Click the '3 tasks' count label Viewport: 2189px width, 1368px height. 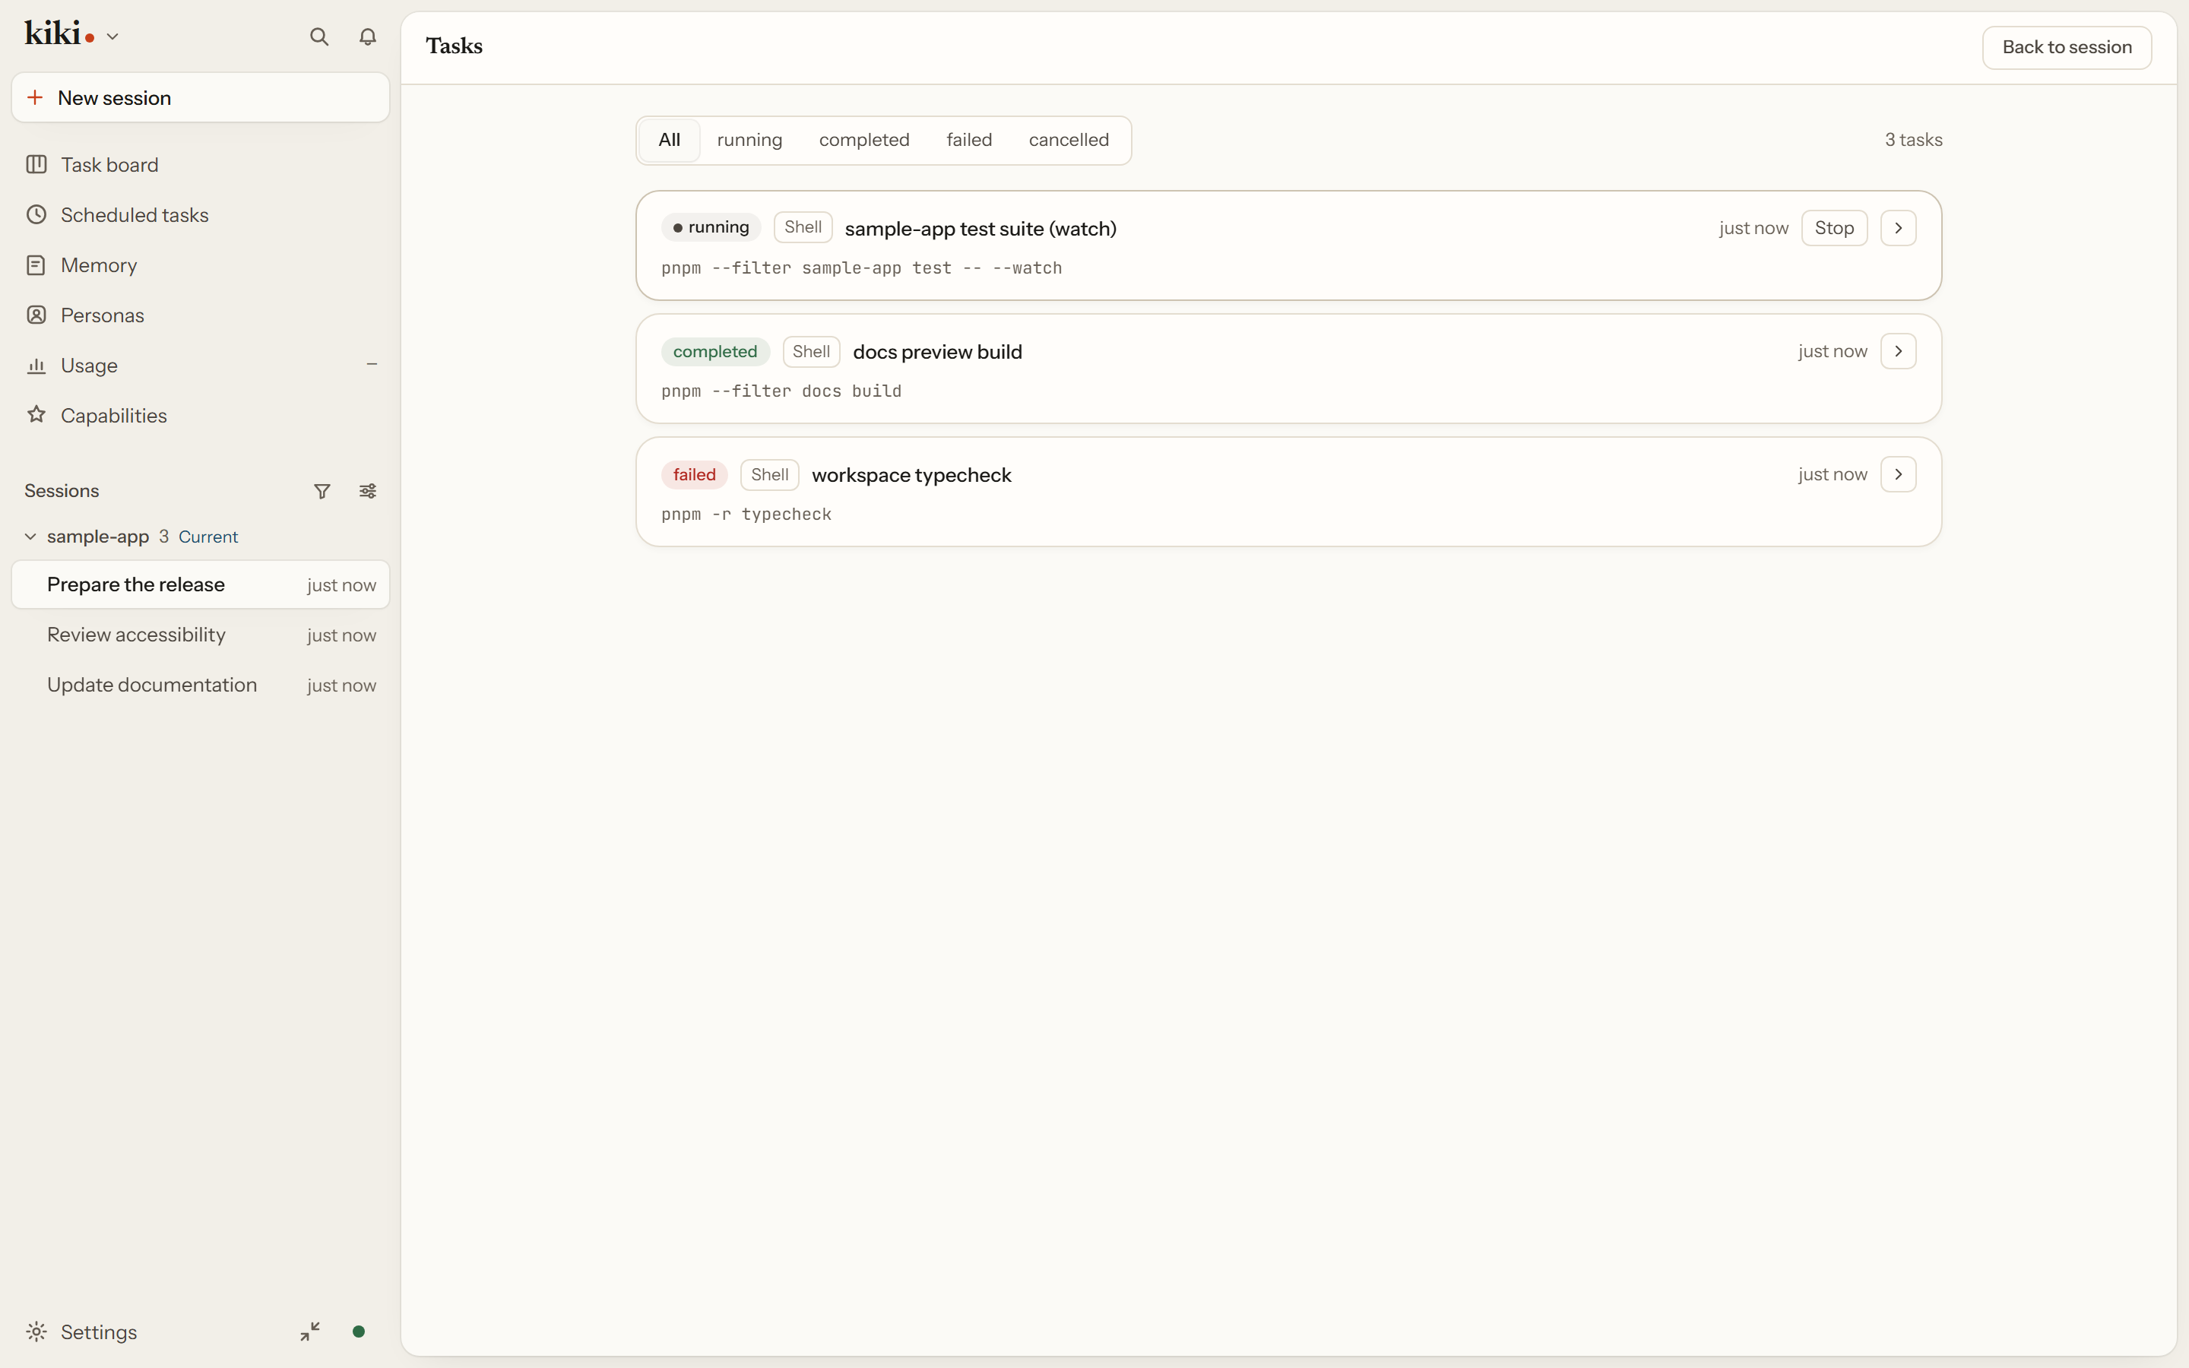tap(1913, 141)
